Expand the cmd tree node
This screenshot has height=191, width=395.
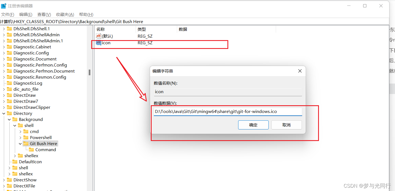(20, 131)
